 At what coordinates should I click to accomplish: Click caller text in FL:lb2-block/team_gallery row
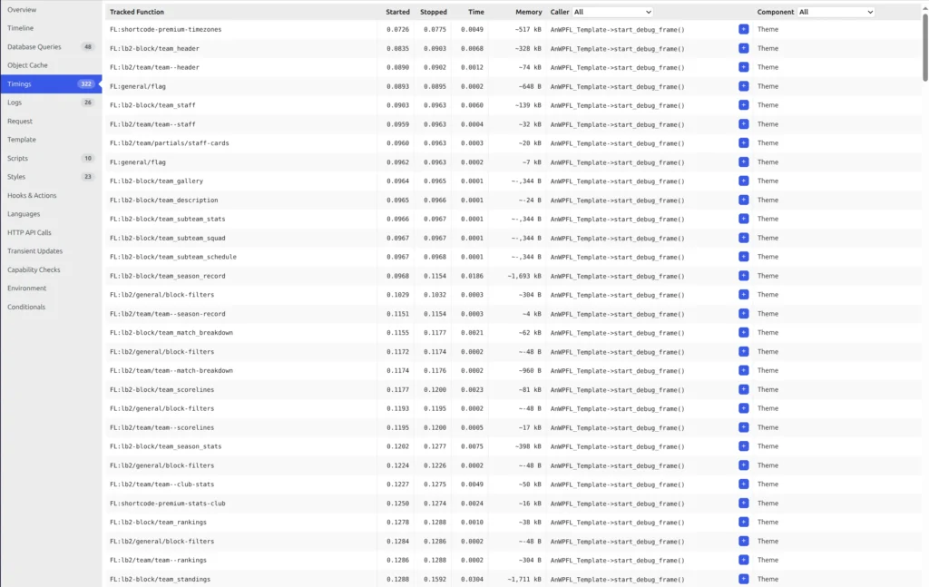[617, 181]
